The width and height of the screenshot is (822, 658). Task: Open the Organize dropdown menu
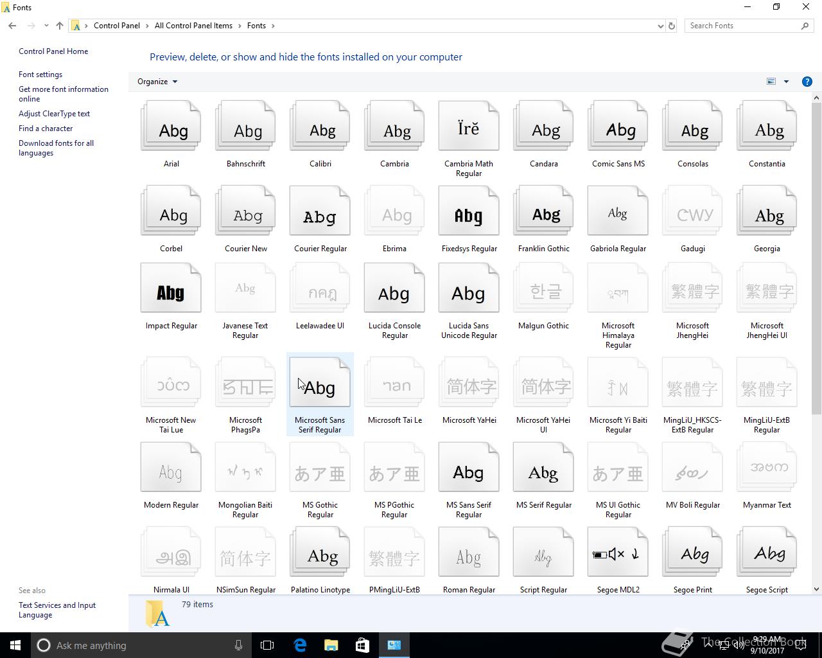tap(157, 82)
